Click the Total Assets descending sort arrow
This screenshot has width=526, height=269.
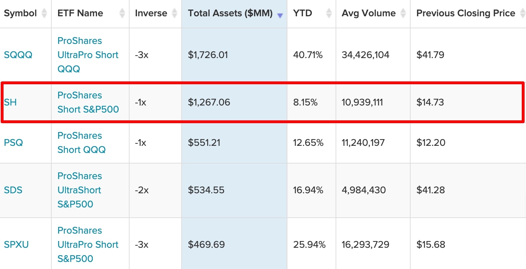click(x=280, y=15)
